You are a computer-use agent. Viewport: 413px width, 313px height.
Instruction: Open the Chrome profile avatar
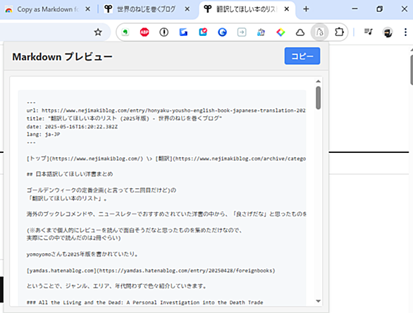[388, 32]
